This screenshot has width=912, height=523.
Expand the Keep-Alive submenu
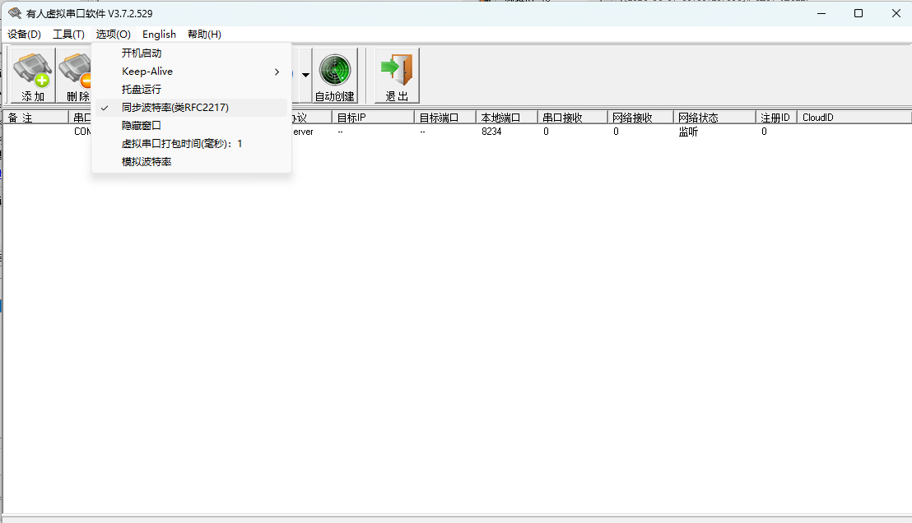click(x=191, y=72)
